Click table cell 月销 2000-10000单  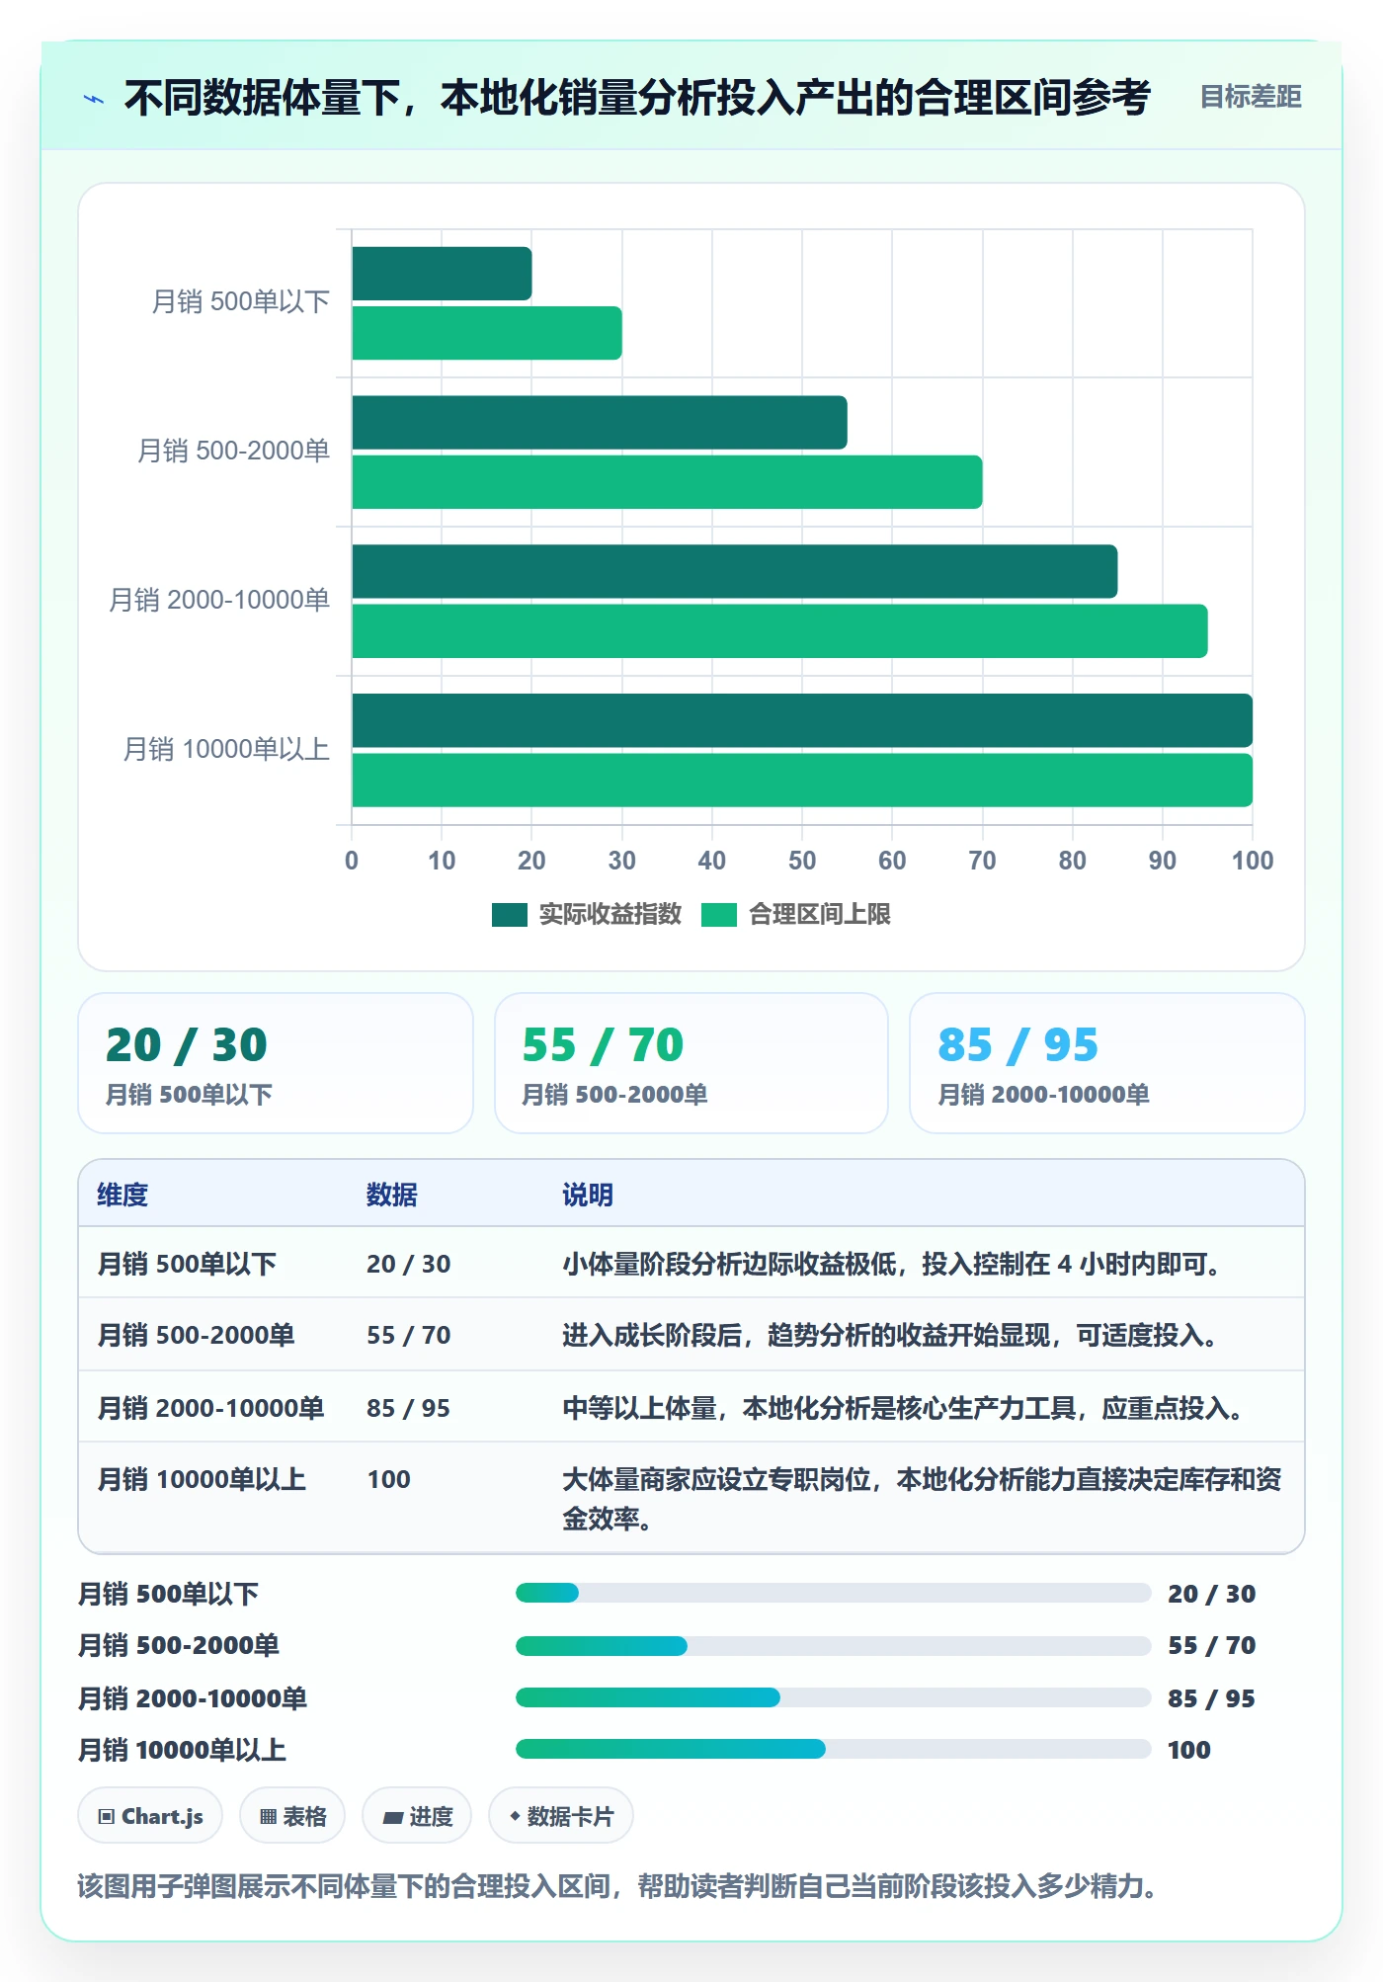pyautogui.click(x=210, y=1408)
